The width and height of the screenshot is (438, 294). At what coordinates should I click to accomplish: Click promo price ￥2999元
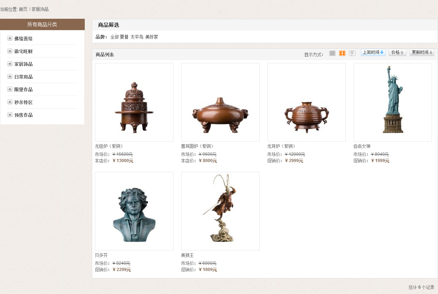(294, 161)
